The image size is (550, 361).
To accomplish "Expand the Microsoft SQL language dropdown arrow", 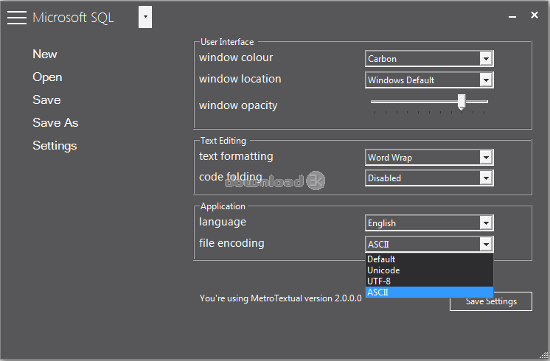I will tap(145, 17).
